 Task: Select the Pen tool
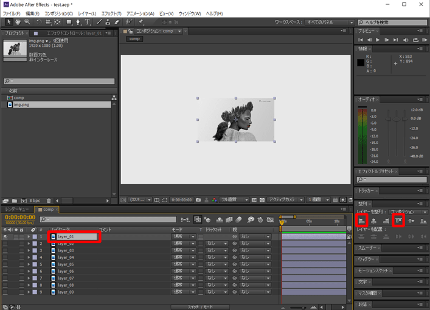pos(78,22)
